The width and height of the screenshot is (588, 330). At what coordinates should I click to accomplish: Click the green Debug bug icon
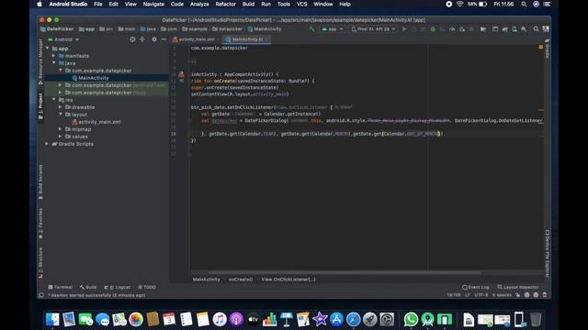[433, 28]
